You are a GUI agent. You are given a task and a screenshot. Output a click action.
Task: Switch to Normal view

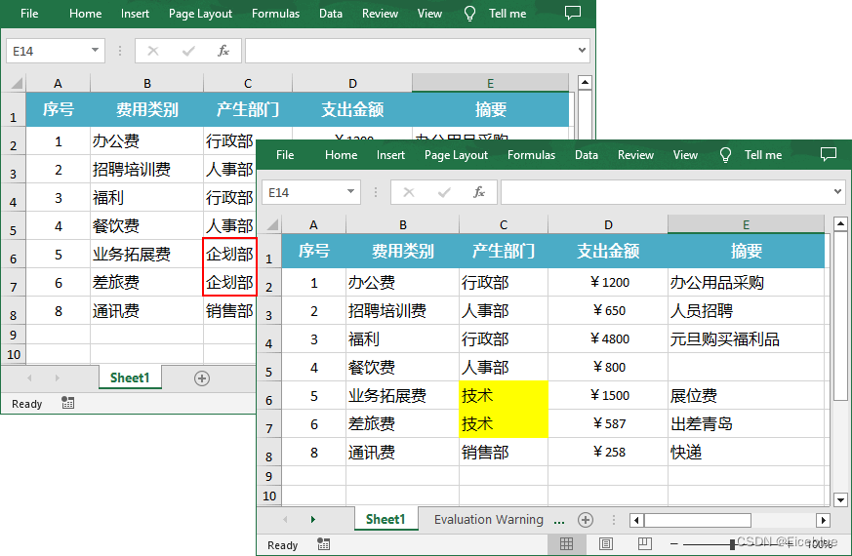566,543
